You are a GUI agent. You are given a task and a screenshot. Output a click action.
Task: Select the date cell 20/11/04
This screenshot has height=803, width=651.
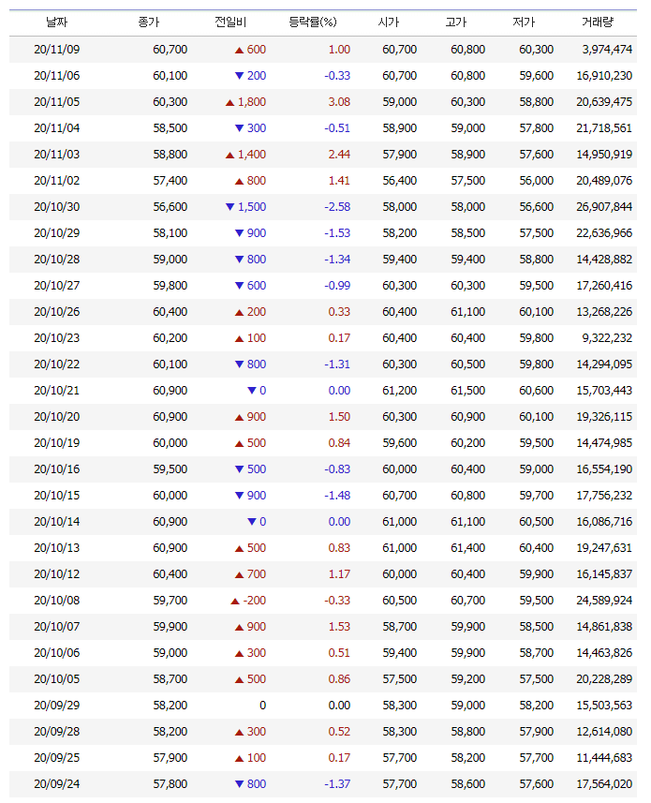click(57, 128)
